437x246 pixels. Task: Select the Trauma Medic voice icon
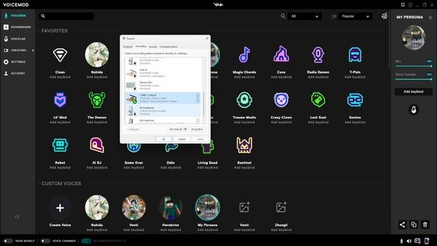244,100
